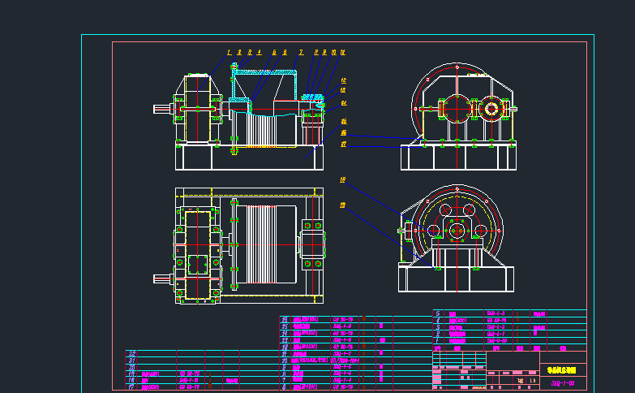Select the striped drum in the plan view
The height and width of the screenshot is (393, 635).
[262, 244]
